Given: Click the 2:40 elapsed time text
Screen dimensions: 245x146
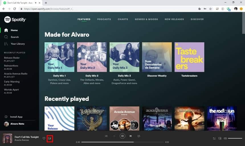Looking at the screenshot, I should pos(78,142).
